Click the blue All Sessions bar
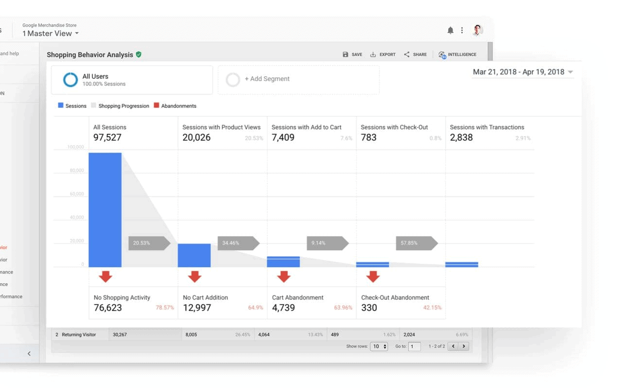Viewport: 622px width, 388px height. 105,210
